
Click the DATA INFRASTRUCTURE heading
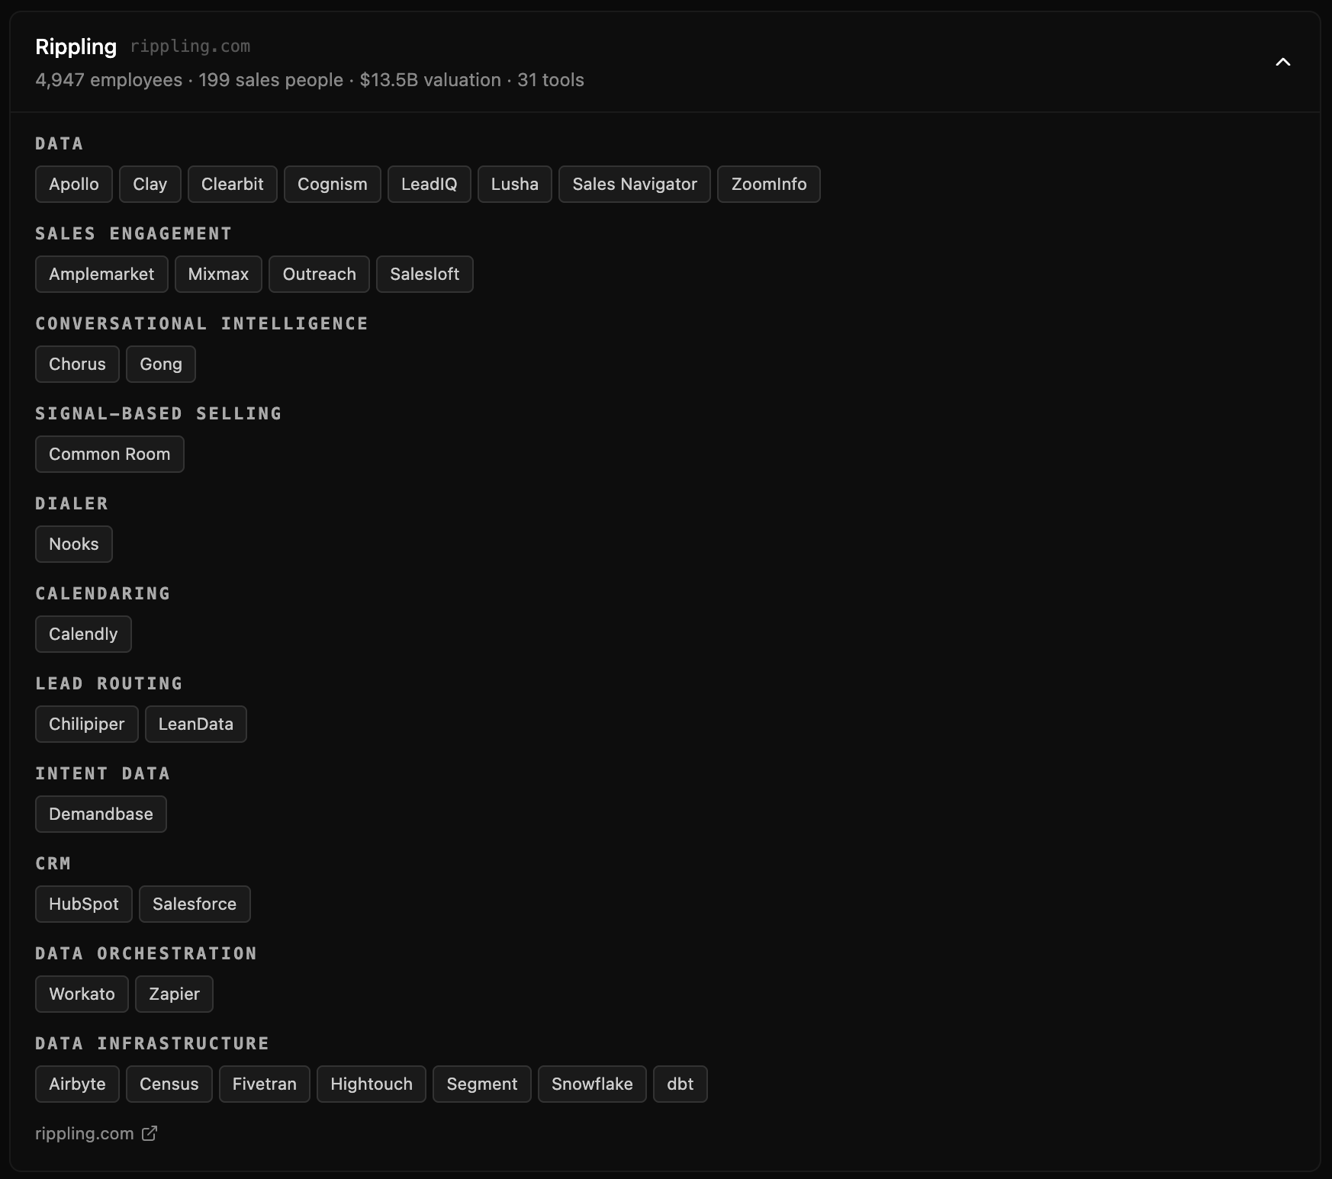pyautogui.click(x=153, y=1043)
